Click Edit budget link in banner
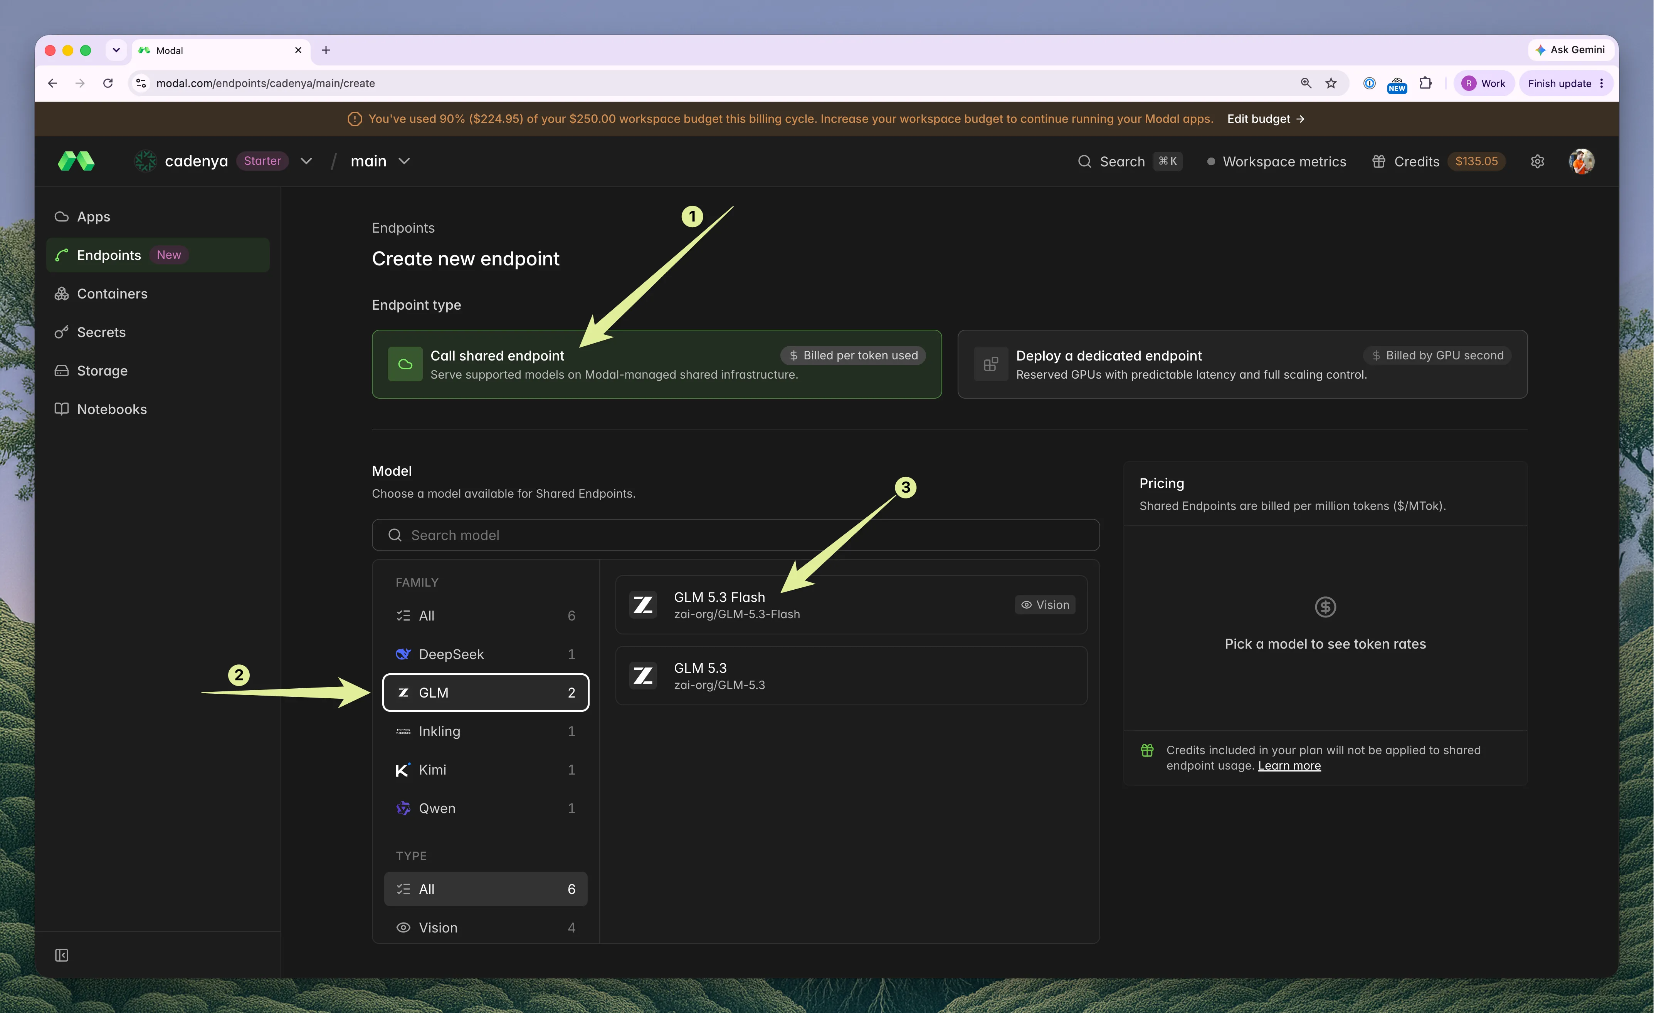1654x1013 pixels. click(1266, 119)
